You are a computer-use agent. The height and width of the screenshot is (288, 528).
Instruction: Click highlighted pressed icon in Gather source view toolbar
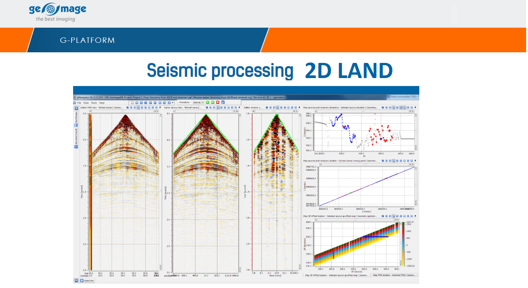click(218, 108)
